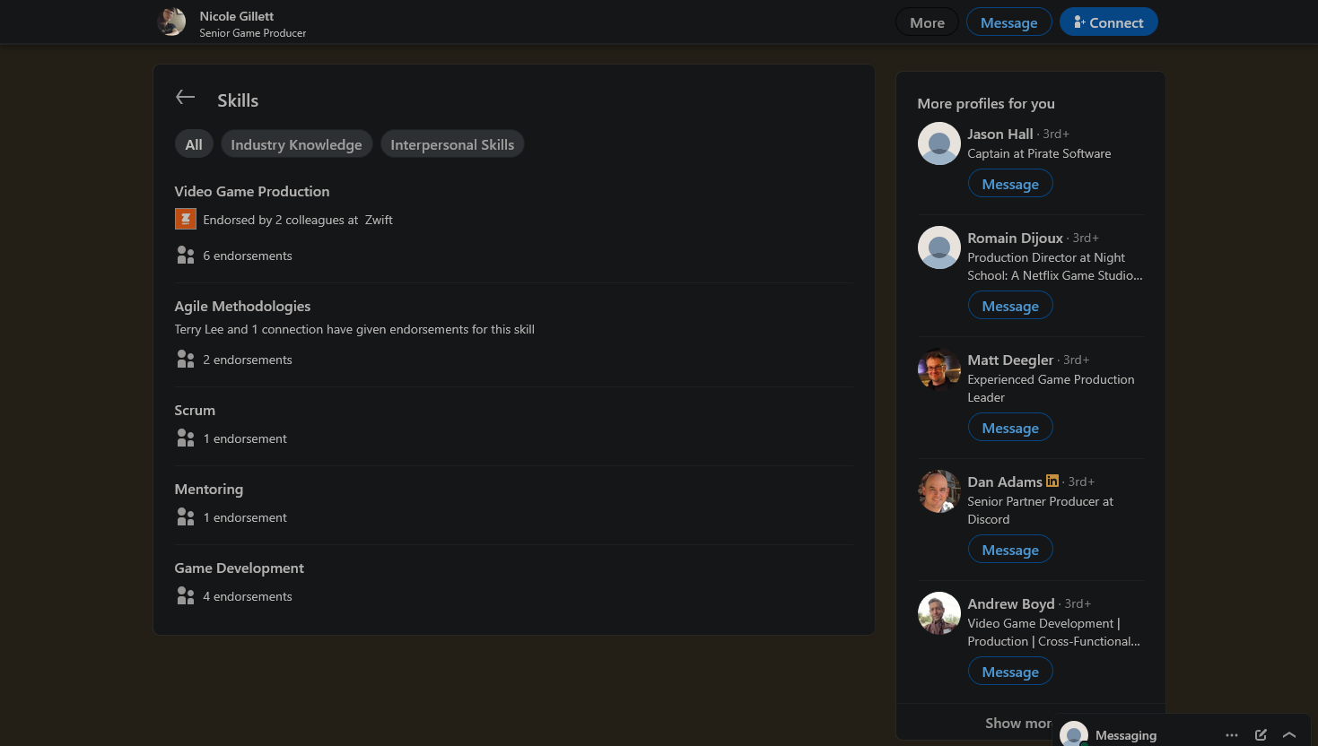1318x746 pixels.
Task: Message Matt Deegler
Action: pyautogui.click(x=1010, y=428)
